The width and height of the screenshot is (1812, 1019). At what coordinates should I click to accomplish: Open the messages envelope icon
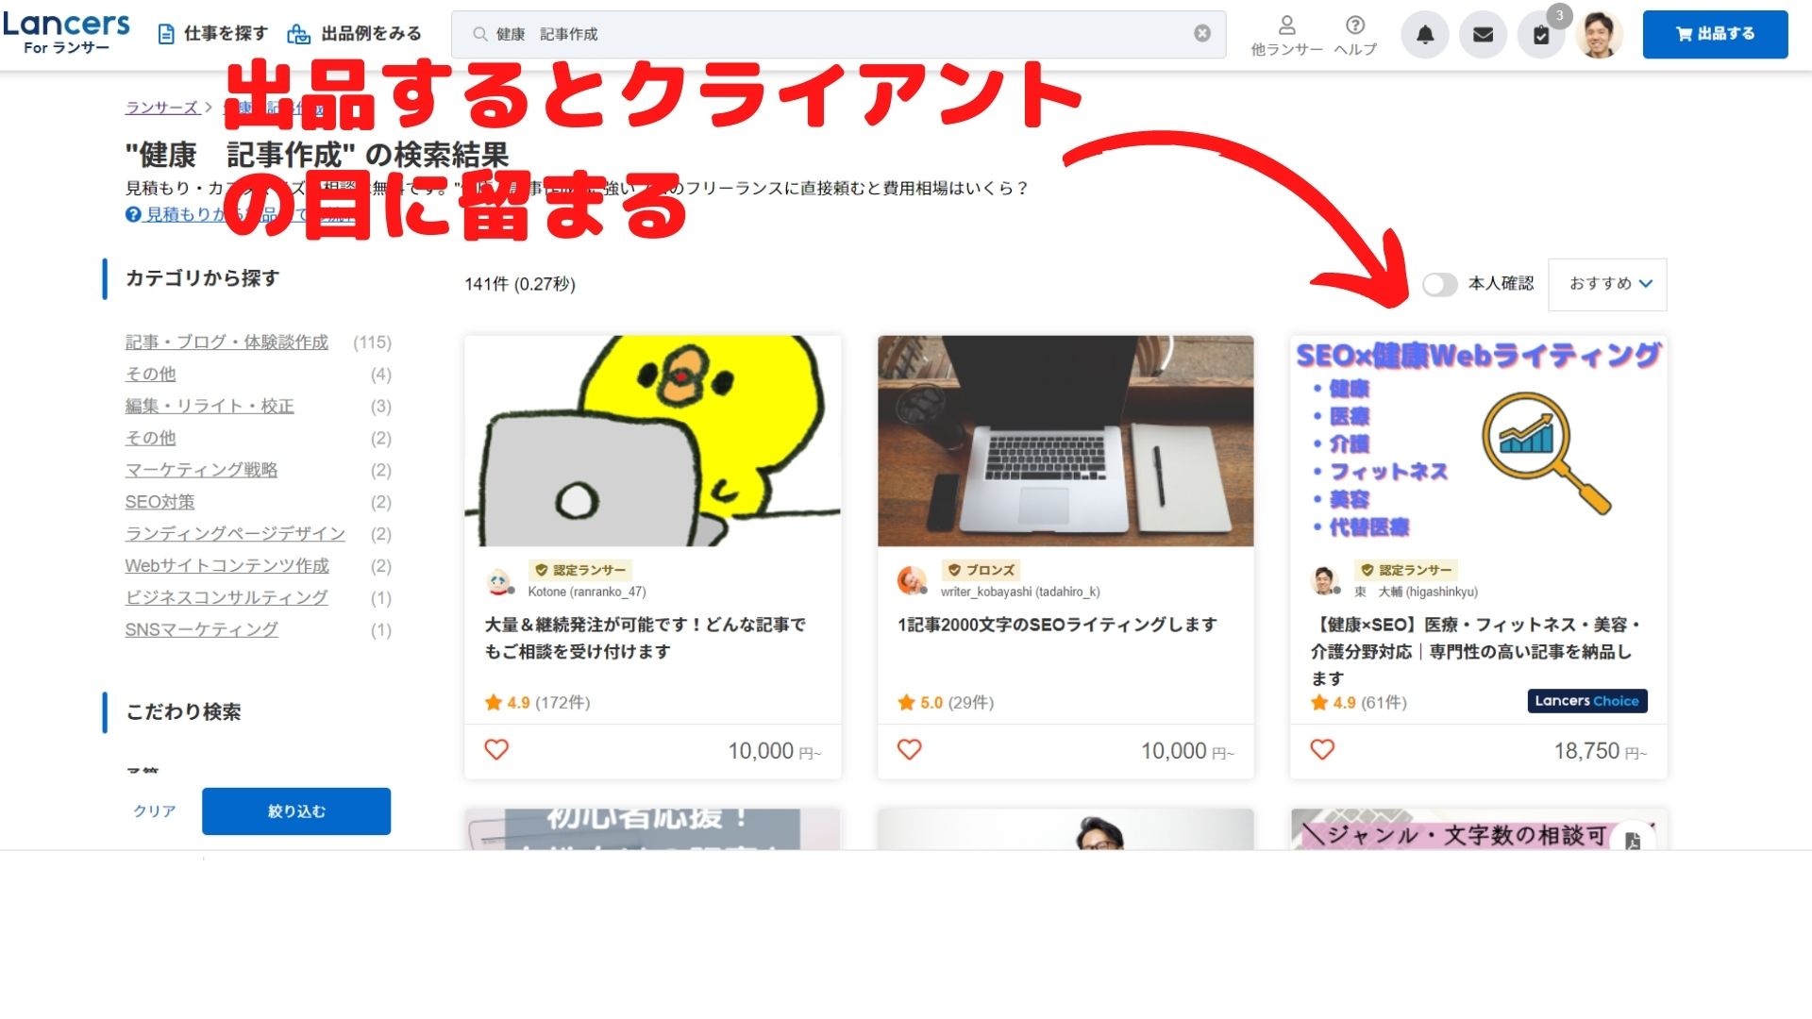(1483, 35)
